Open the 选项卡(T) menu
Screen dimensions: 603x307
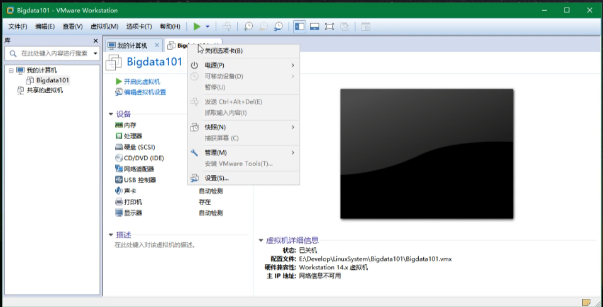[x=139, y=26]
